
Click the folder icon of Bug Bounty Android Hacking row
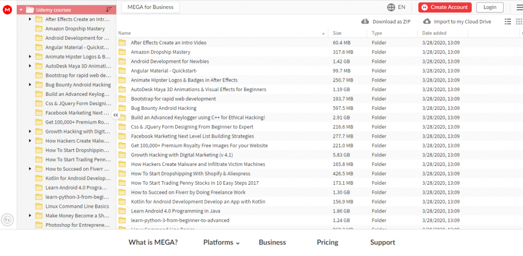pyautogui.click(x=122, y=108)
